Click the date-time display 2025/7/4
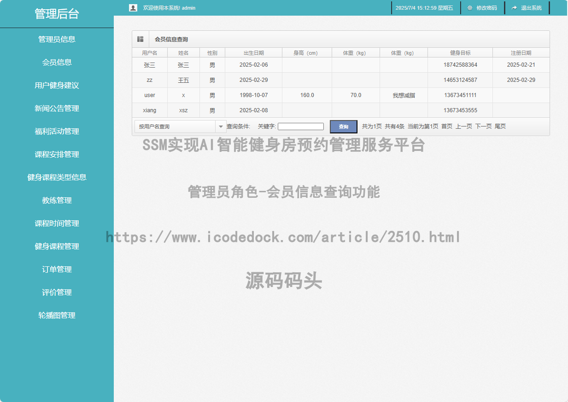 coord(424,8)
